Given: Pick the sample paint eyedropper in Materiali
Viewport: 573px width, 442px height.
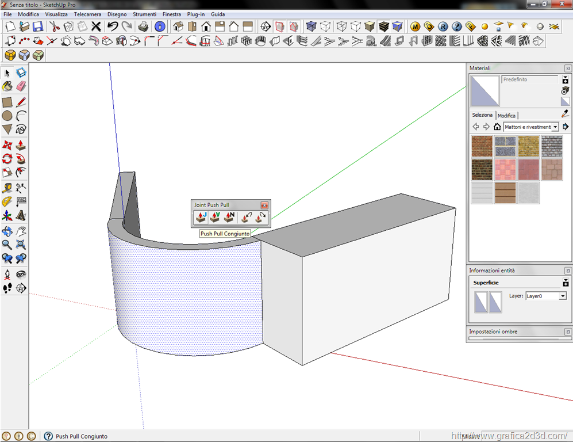Looking at the screenshot, I should point(564,114).
